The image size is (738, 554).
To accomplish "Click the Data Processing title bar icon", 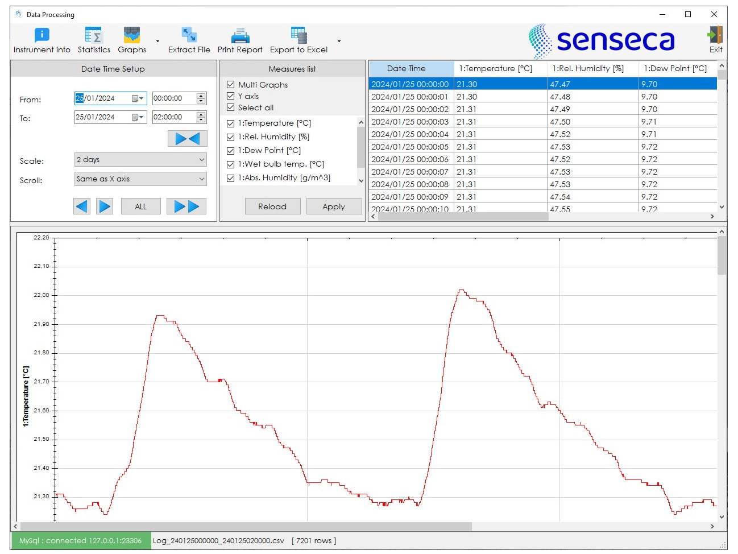I will point(18,14).
